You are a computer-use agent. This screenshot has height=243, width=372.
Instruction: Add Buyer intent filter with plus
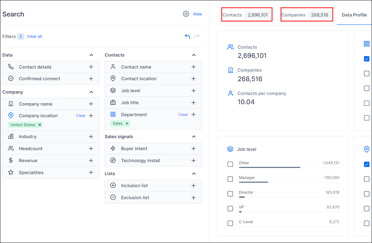(x=193, y=148)
